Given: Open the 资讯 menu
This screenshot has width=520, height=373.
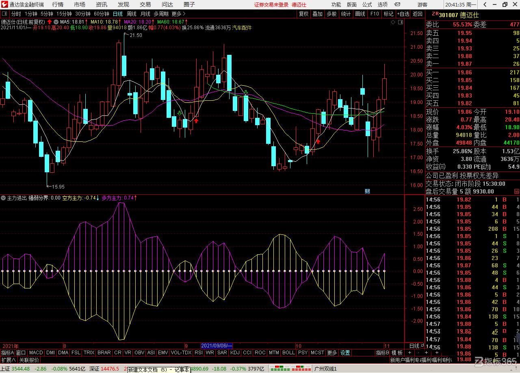Looking at the screenshot, I should (x=102, y=4).
